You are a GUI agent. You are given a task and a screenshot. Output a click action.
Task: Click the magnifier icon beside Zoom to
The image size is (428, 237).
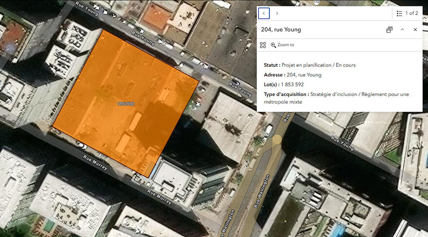273,45
